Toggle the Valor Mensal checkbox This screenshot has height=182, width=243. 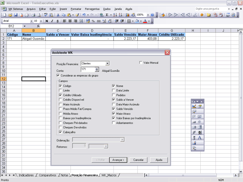(141, 63)
